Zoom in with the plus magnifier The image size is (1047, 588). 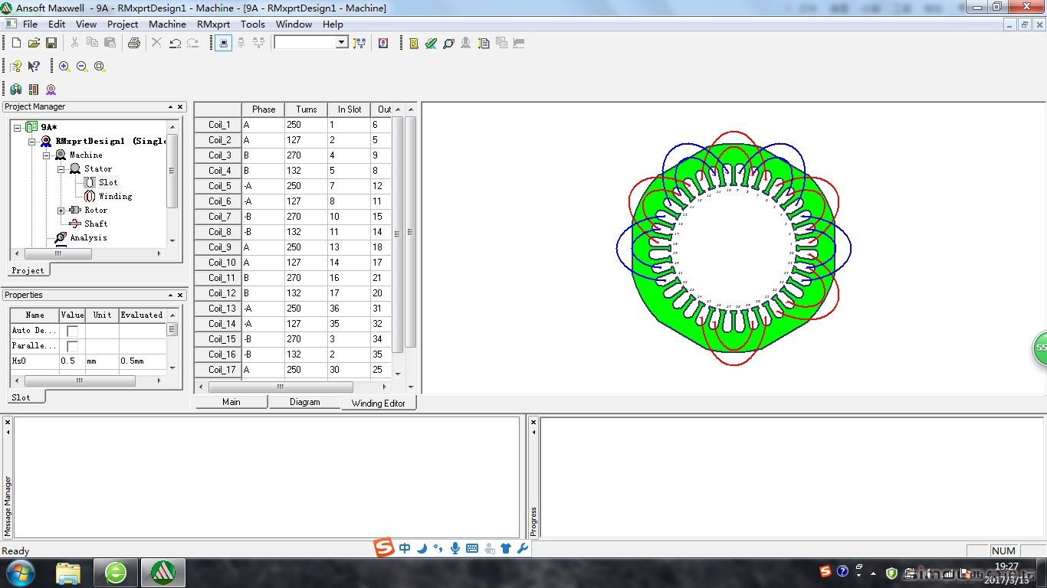pyautogui.click(x=64, y=67)
